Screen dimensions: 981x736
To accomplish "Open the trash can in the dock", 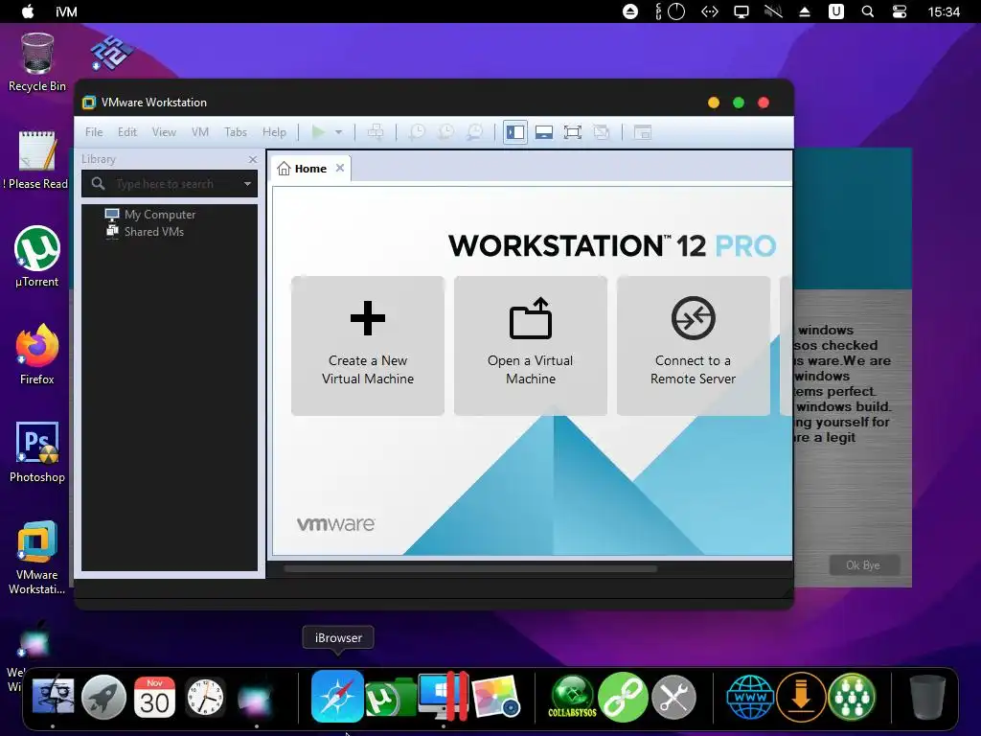I will click(x=927, y=697).
